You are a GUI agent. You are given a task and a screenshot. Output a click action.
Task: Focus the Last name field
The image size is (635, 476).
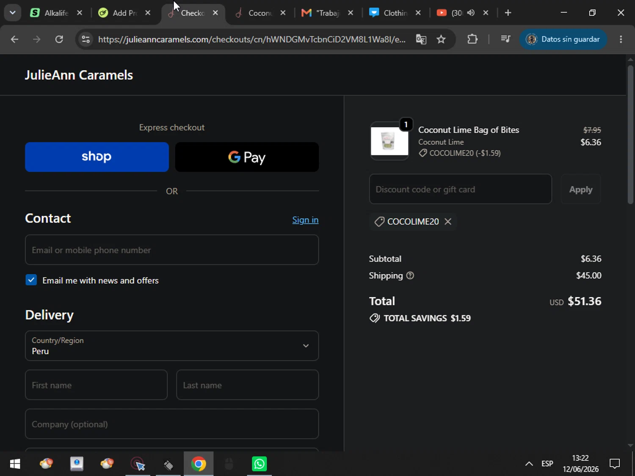[x=247, y=385]
